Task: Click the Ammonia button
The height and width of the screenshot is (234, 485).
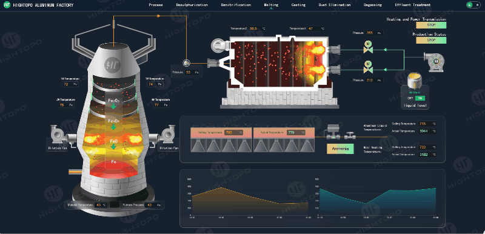Action: pyautogui.click(x=340, y=149)
